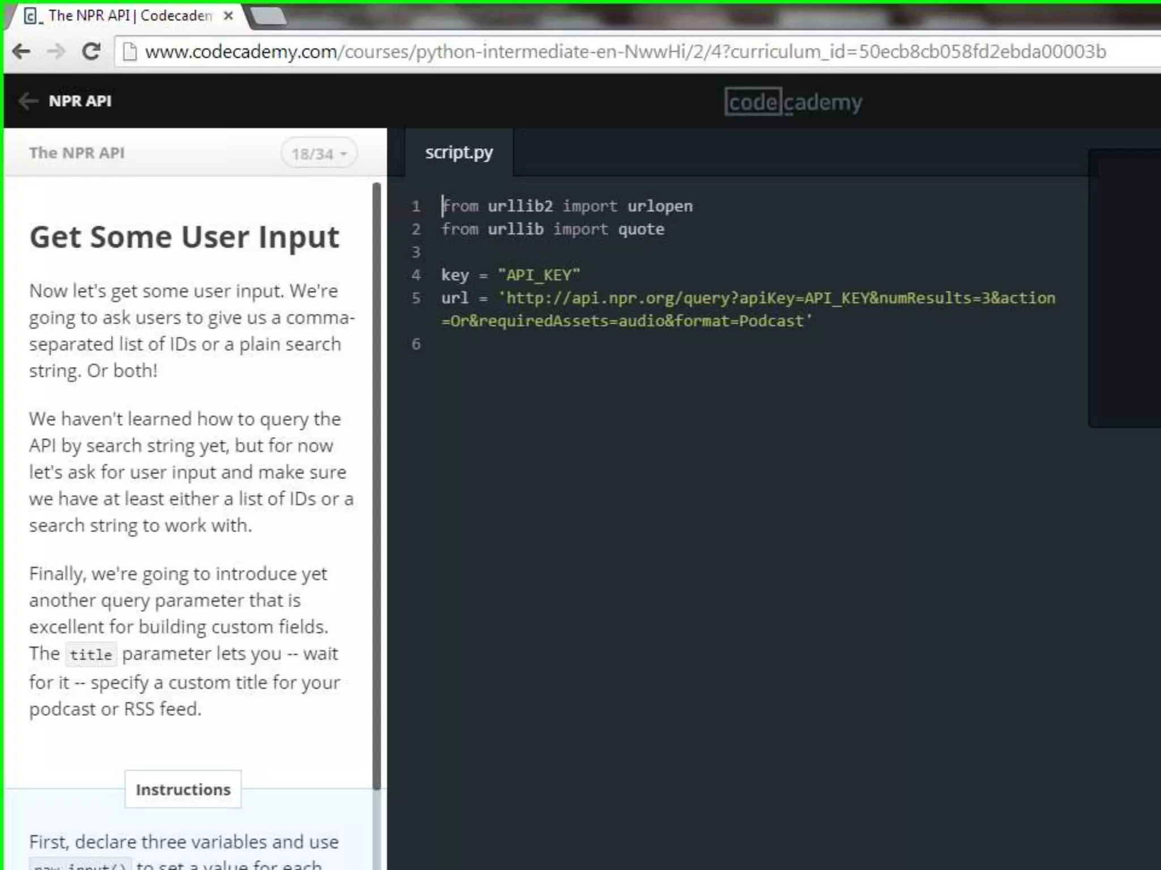Click instruction text 'First, declare three variables'

tap(184, 842)
